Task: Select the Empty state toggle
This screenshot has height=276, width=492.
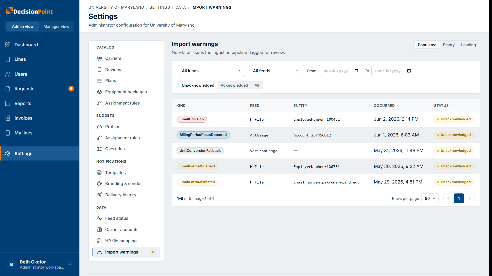Action: (x=449, y=45)
